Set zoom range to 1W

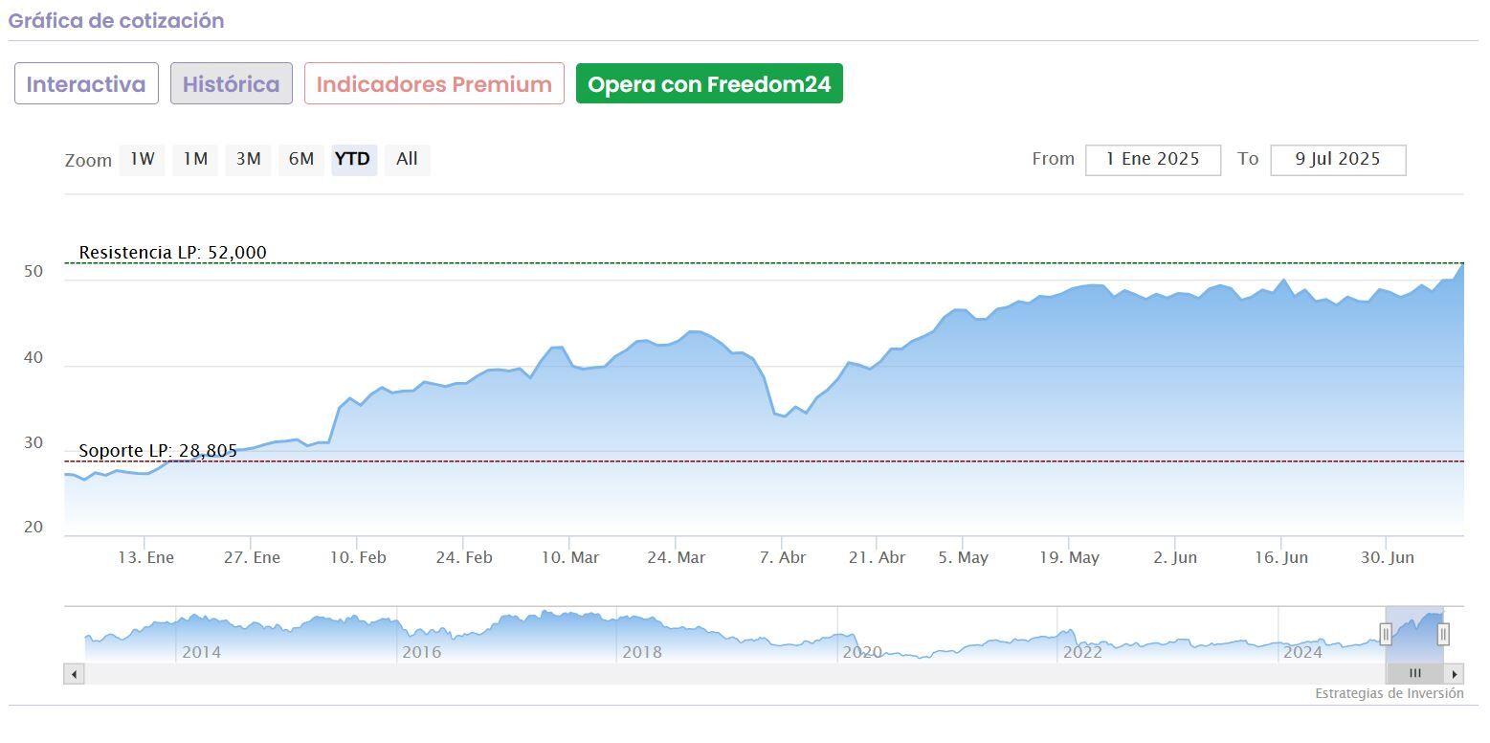tap(142, 160)
